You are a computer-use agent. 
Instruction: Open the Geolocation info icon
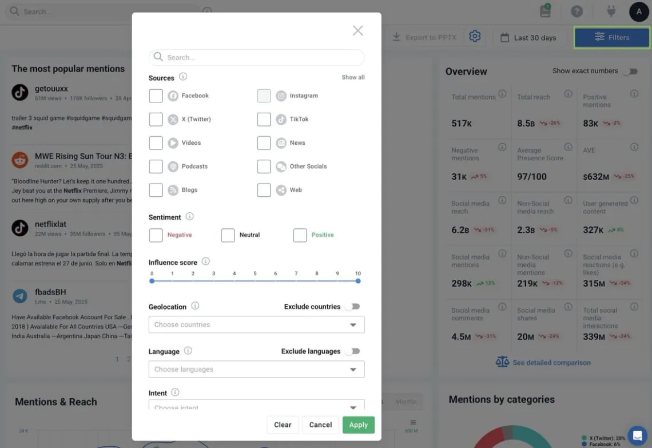pyautogui.click(x=195, y=306)
